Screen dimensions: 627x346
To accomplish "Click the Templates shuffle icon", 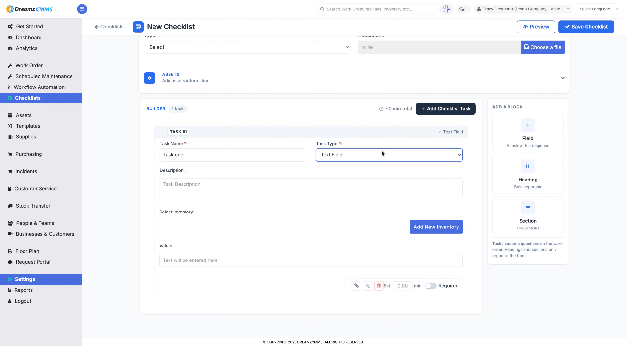I will tap(10, 126).
